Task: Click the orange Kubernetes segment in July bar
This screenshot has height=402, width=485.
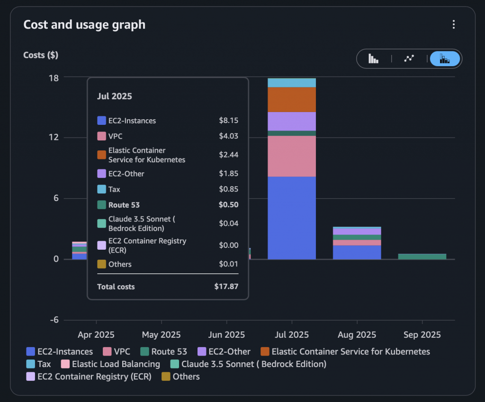Action: tap(292, 99)
